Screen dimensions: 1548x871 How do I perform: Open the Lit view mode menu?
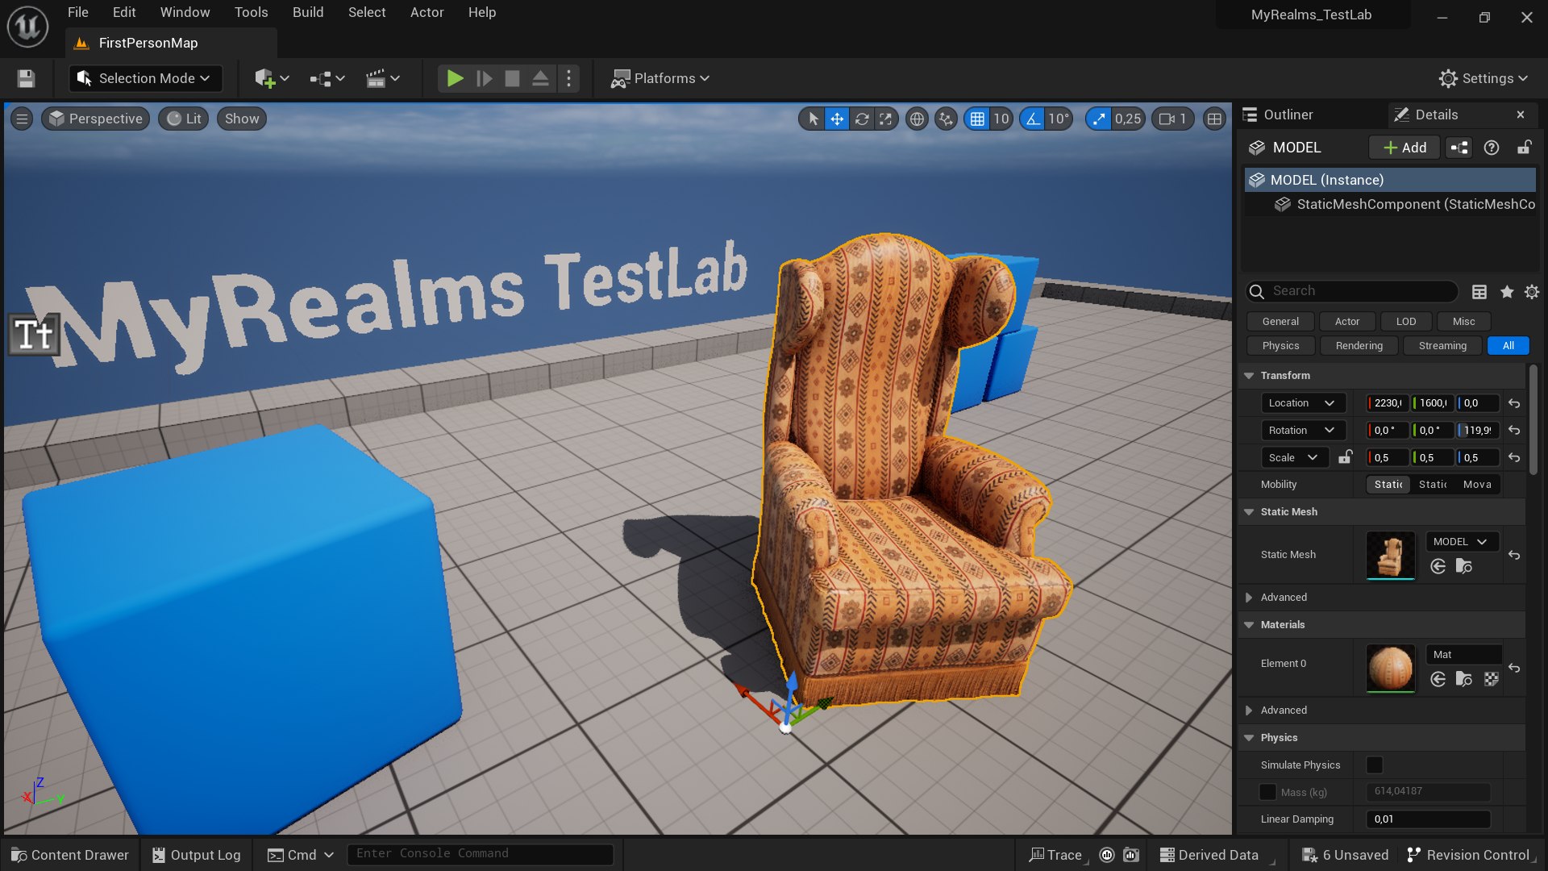[184, 119]
